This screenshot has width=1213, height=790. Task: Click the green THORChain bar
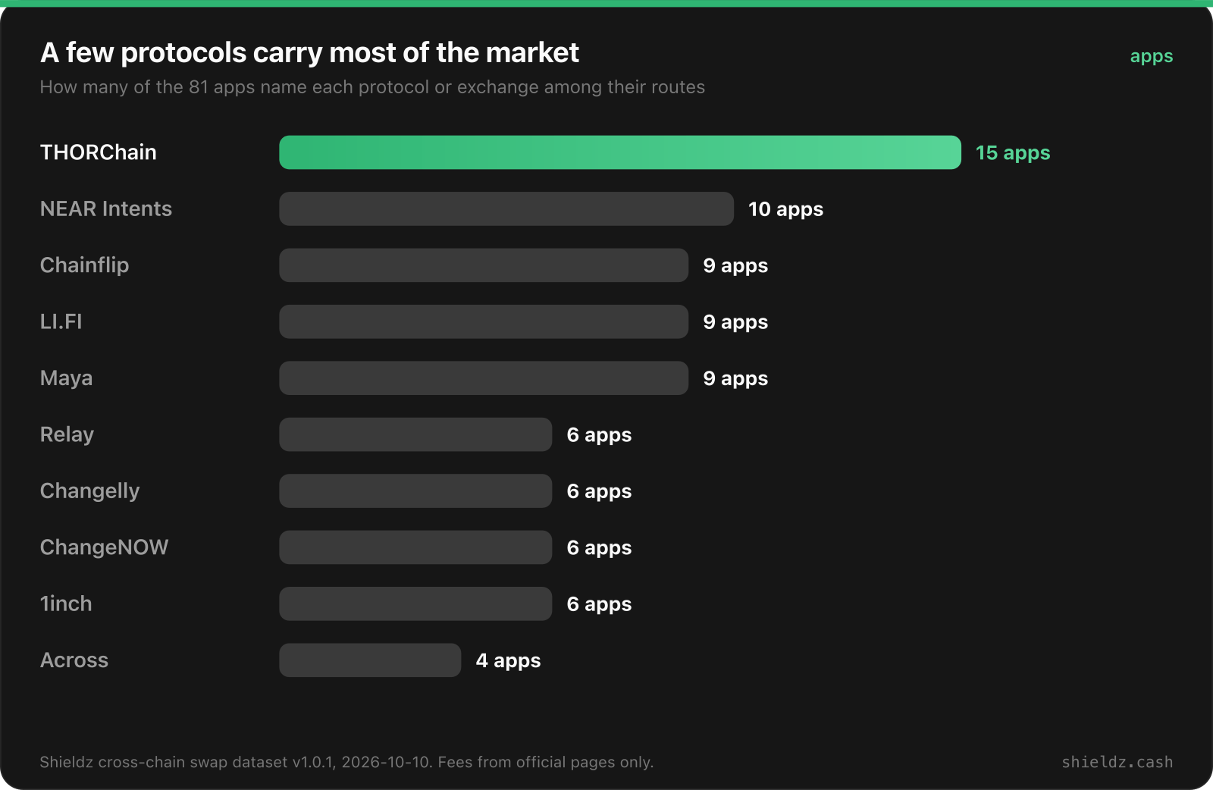(x=620, y=152)
